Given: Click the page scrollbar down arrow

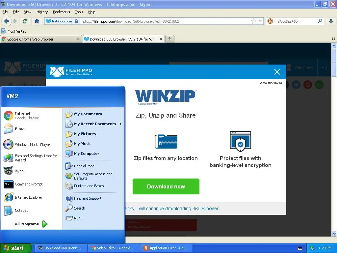Looking at the screenshot, I should point(334,234).
